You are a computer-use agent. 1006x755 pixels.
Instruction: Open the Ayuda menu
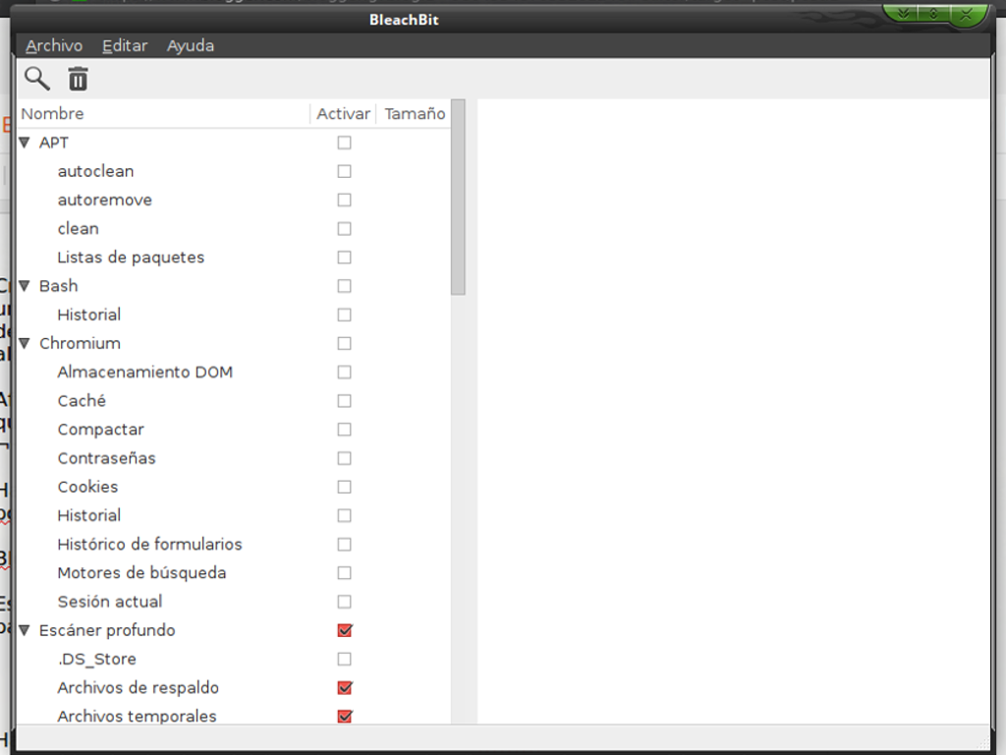(x=190, y=45)
